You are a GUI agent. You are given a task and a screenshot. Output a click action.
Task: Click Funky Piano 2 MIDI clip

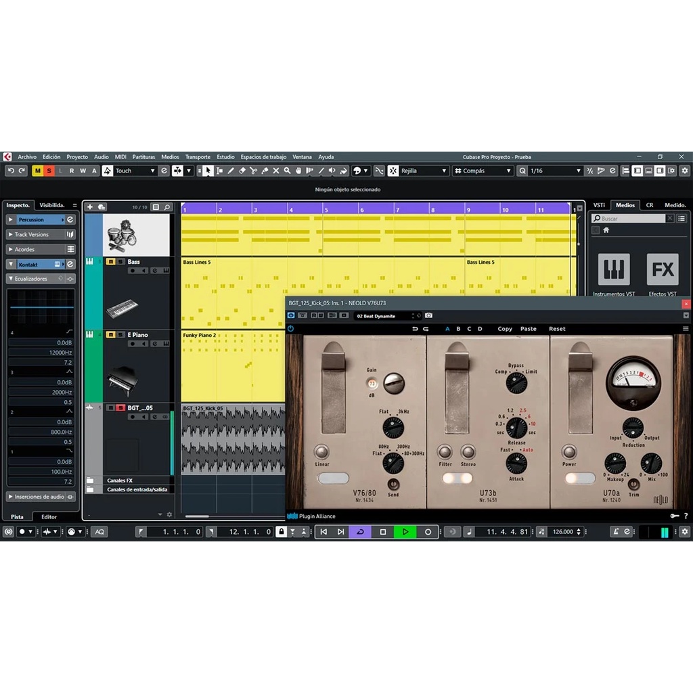(233, 366)
